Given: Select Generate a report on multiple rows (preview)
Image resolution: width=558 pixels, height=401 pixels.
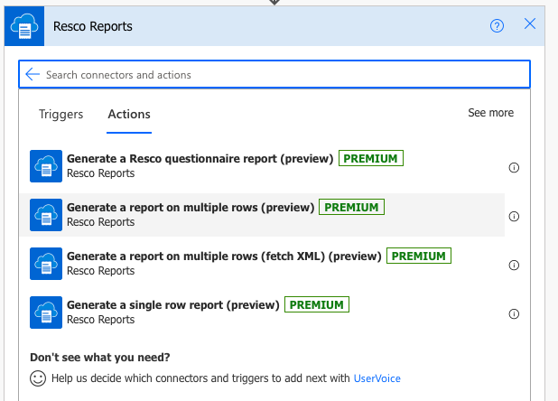Looking at the screenshot, I should click(262, 215).
